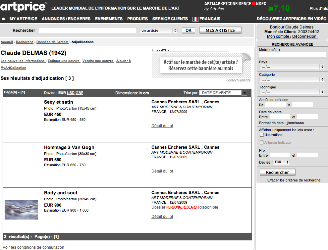
Task: Switch currency to USD
Action: [x=71, y=93]
